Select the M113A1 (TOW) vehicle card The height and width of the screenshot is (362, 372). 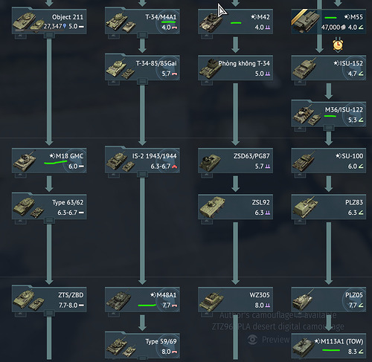[x=329, y=346]
